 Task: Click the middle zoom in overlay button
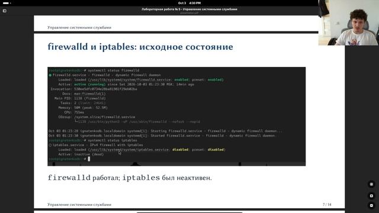click(371, 196)
